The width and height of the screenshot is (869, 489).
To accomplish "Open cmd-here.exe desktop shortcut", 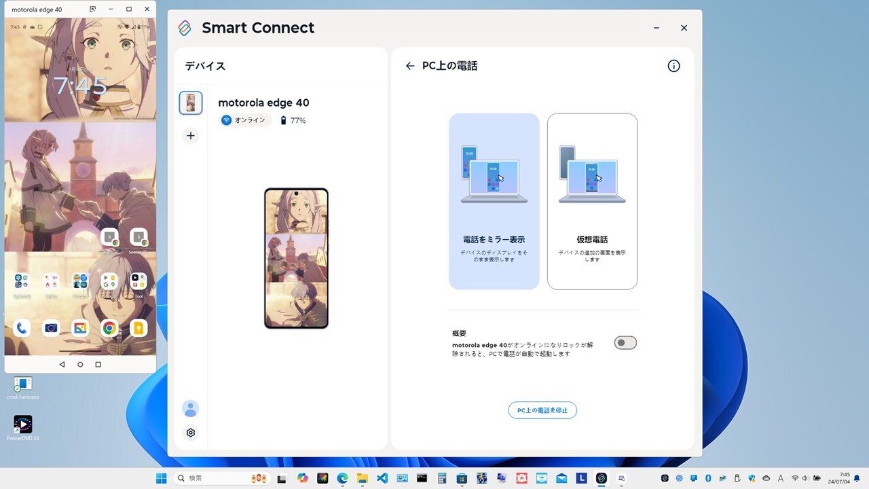I will coord(23,388).
